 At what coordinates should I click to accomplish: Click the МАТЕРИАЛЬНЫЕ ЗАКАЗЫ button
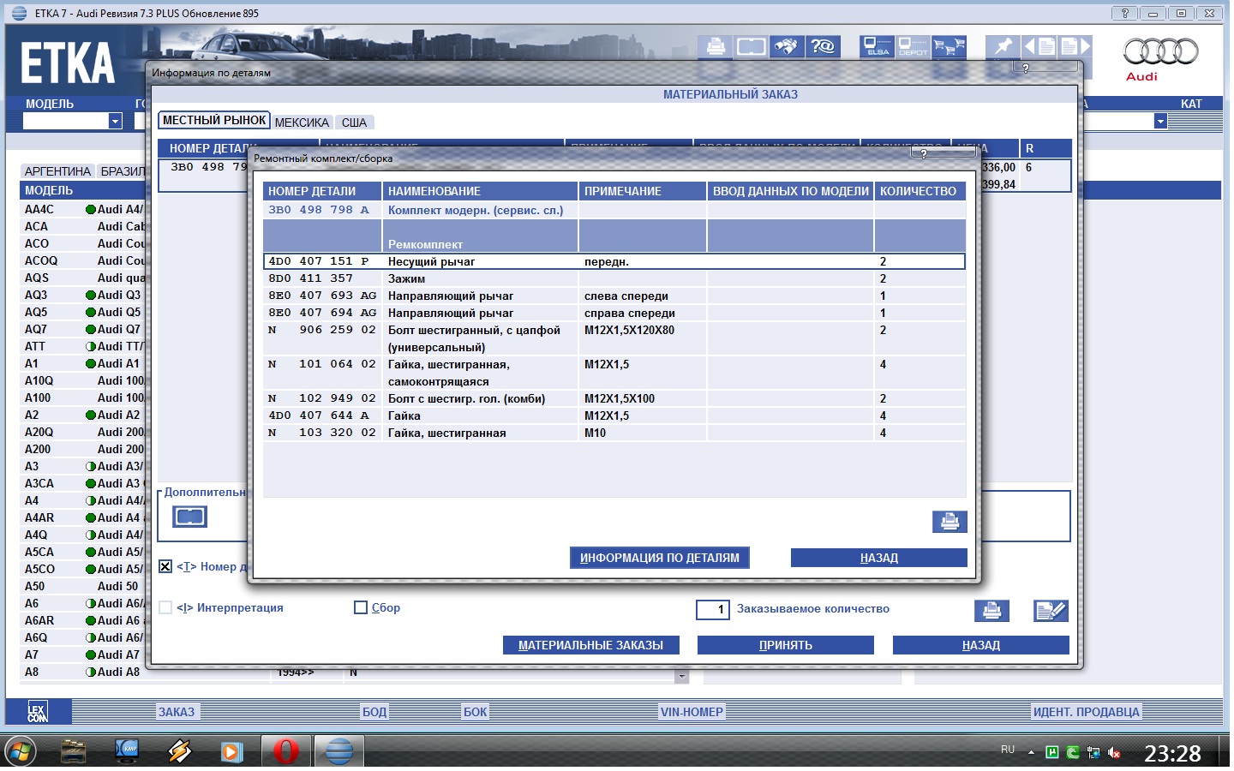(590, 645)
